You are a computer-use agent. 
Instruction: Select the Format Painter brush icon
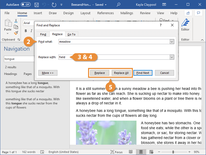(x=16, y=33)
